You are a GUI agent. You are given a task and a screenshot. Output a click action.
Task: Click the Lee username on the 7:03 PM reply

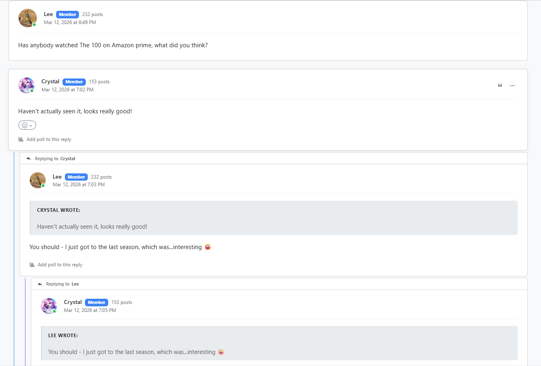point(57,177)
